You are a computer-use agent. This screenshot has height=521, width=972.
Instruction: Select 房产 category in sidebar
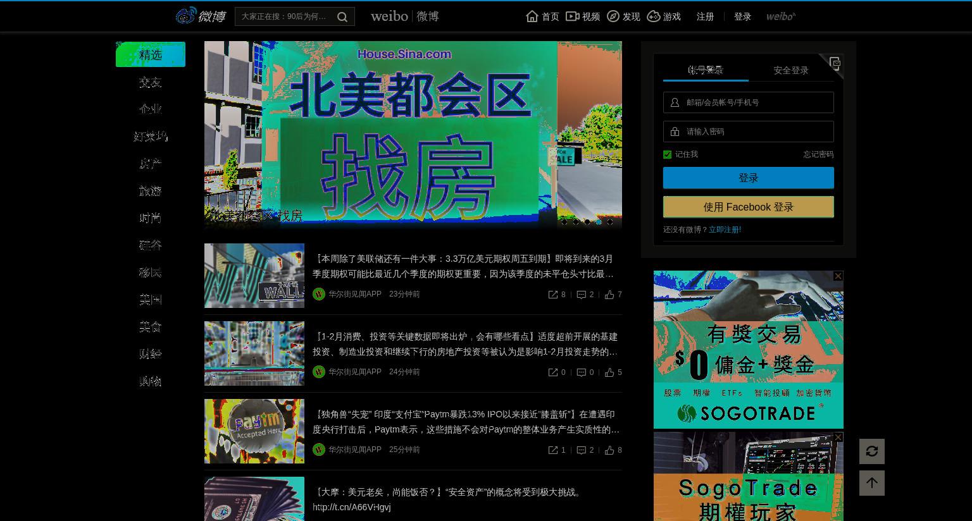tap(151, 164)
